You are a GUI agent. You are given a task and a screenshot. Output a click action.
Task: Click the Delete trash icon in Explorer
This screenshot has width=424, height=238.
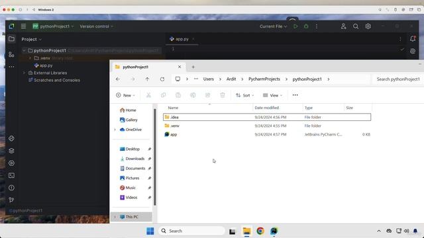(x=223, y=95)
